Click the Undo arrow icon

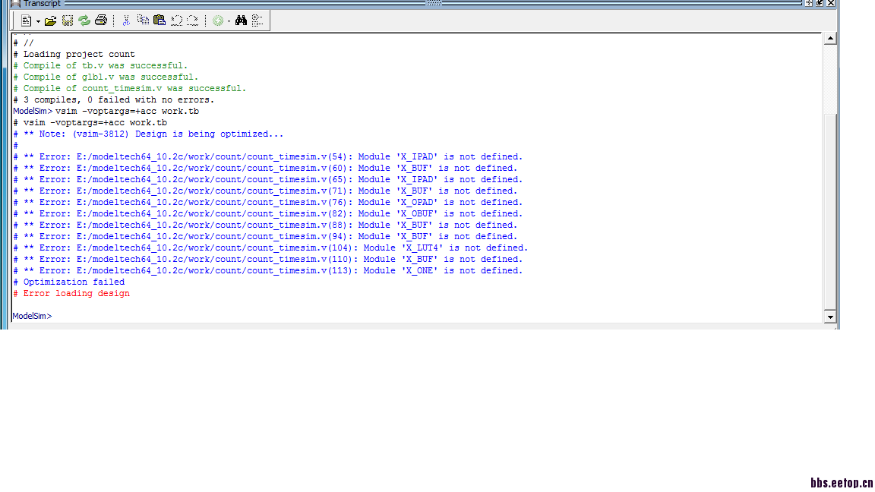176,20
